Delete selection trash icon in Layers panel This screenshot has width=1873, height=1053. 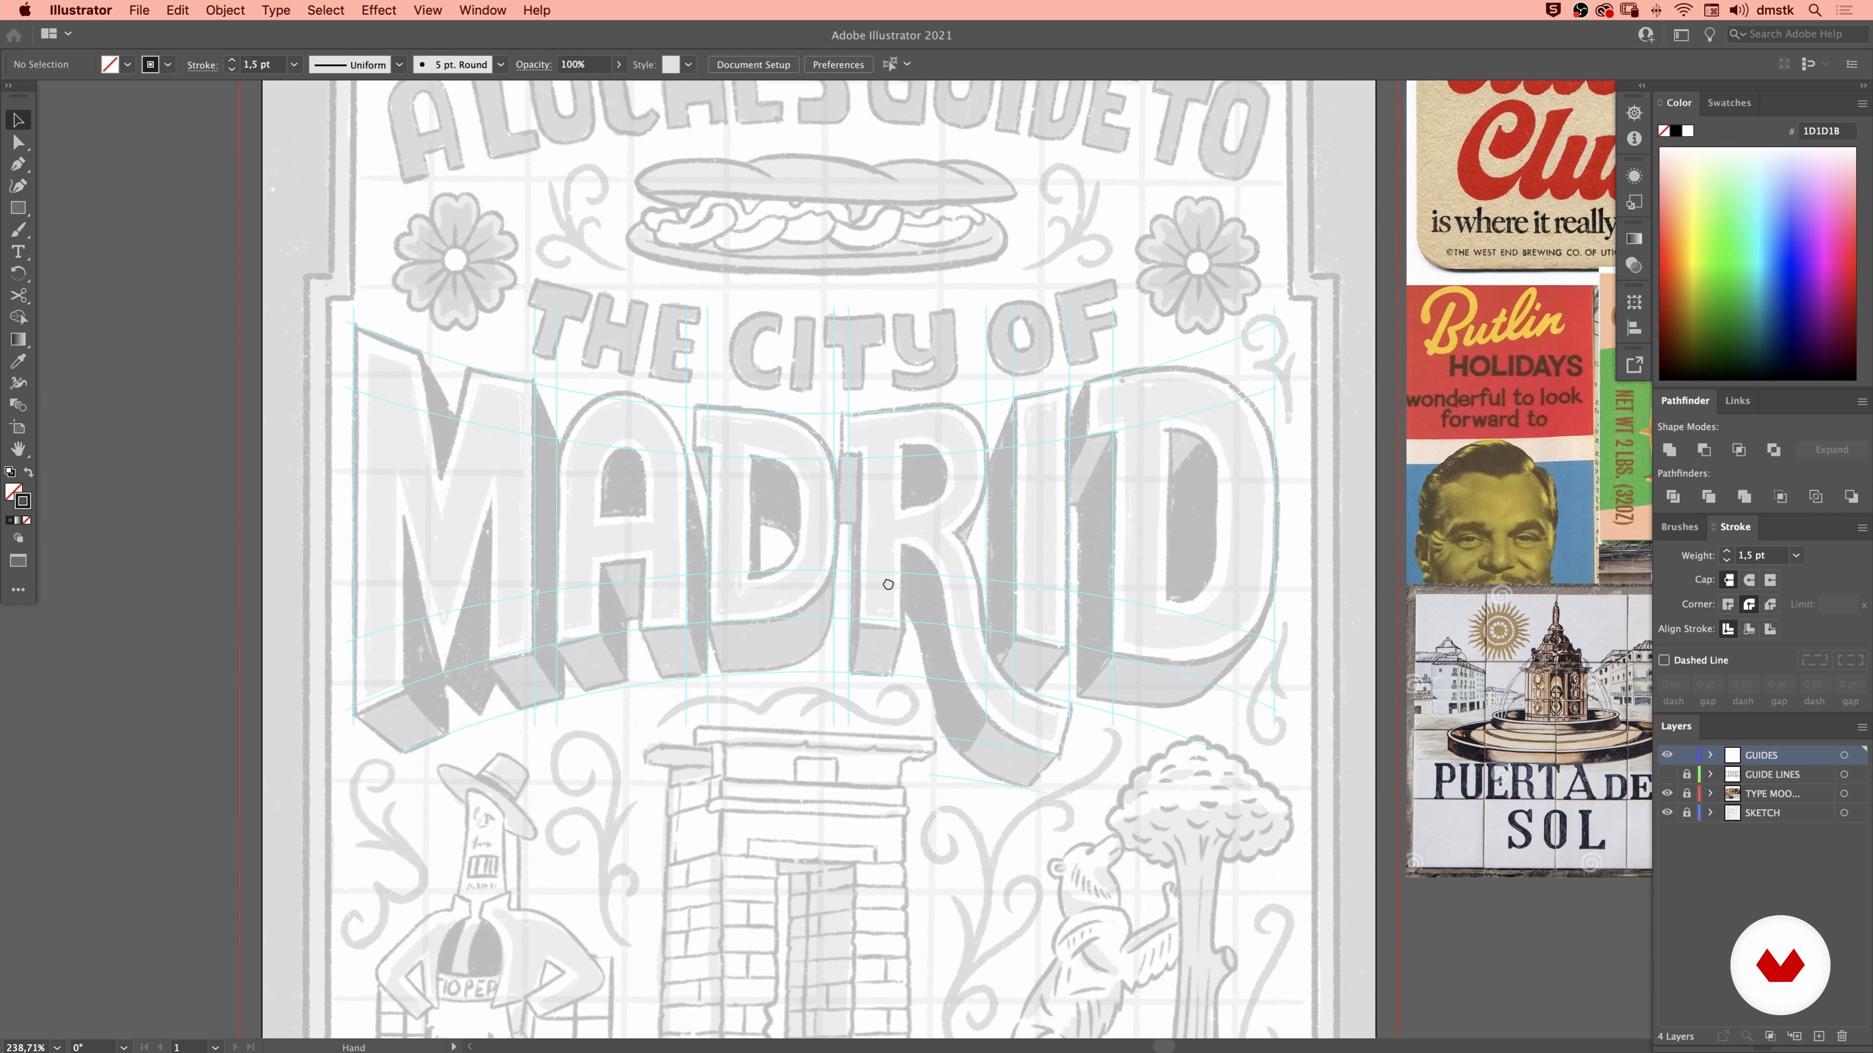[1842, 1035]
